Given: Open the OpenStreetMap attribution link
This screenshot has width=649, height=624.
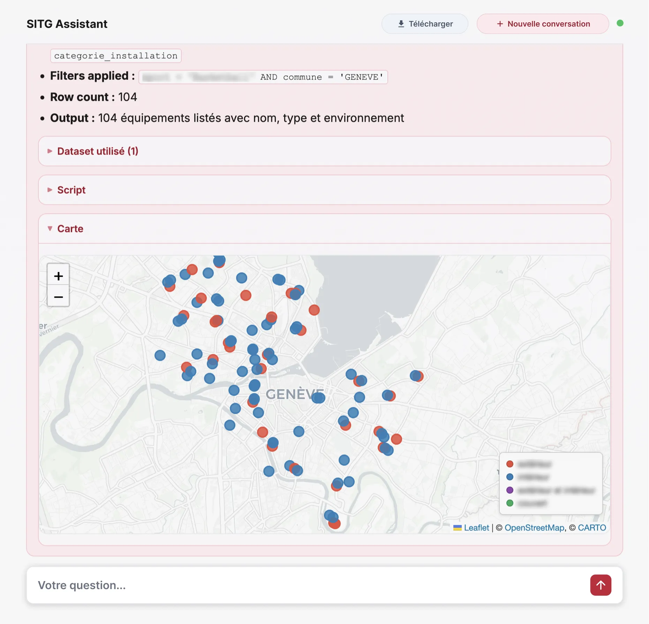Looking at the screenshot, I should (534, 528).
